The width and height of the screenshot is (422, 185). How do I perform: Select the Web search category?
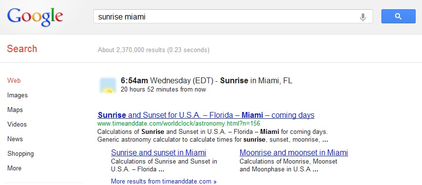click(x=14, y=80)
